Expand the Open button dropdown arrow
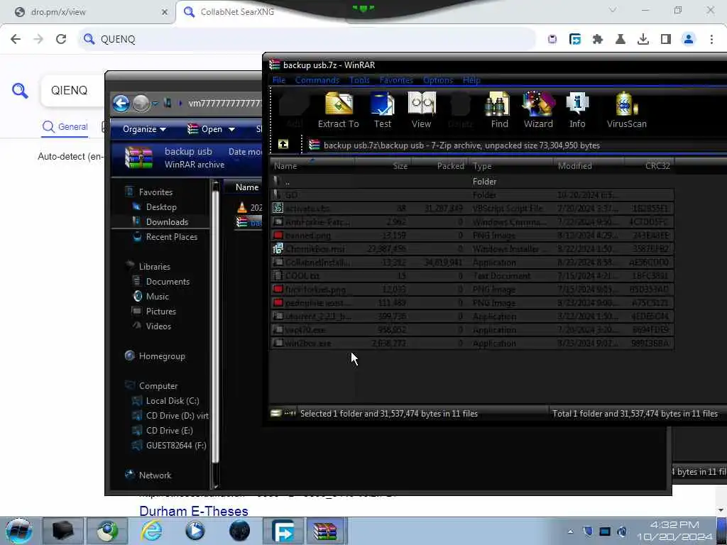Image resolution: width=727 pixels, height=545 pixels. point(231,130)
